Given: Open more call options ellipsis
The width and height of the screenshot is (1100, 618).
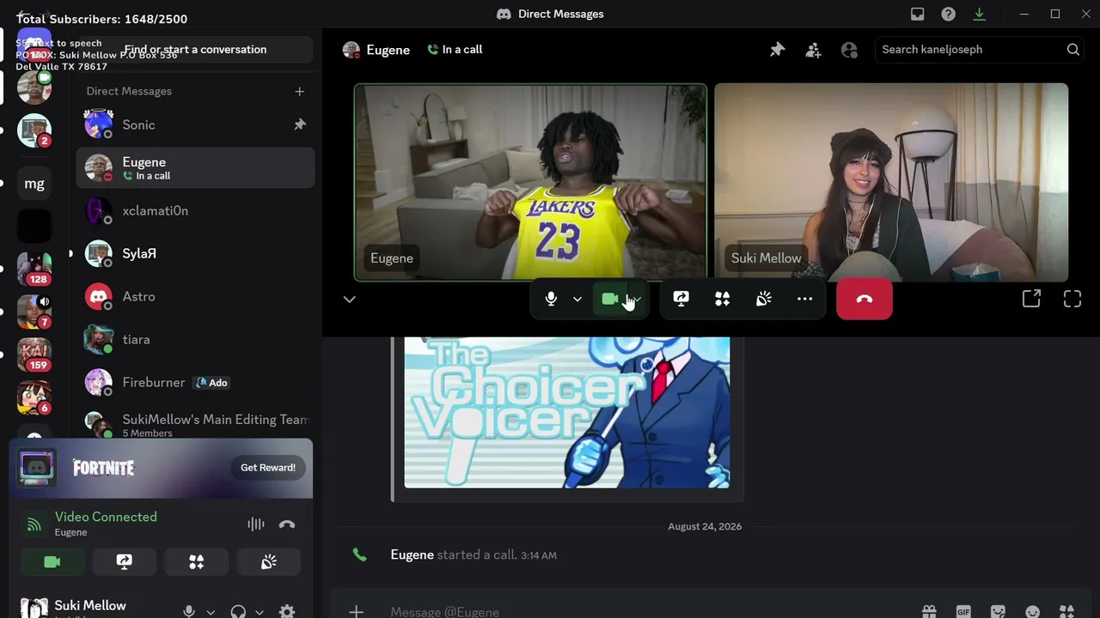Looking at the screenshot, I should (x=804, y=299).
